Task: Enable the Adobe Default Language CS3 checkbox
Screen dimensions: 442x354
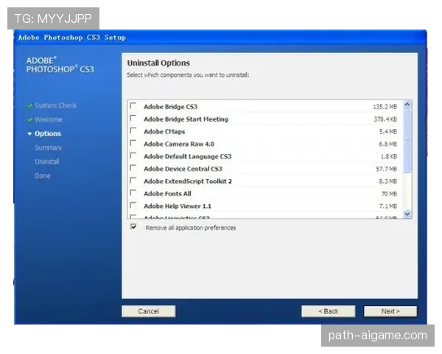Action: pyautogui.click(x=133, y=156)
